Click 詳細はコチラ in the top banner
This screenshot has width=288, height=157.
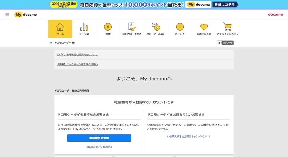(225, 5)
